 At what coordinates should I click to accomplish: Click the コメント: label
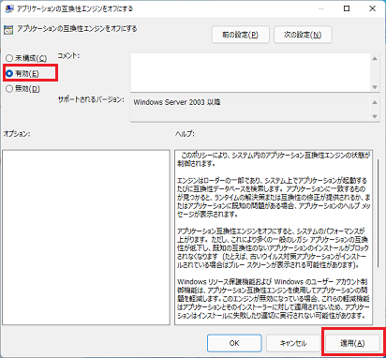click(68, 56)
